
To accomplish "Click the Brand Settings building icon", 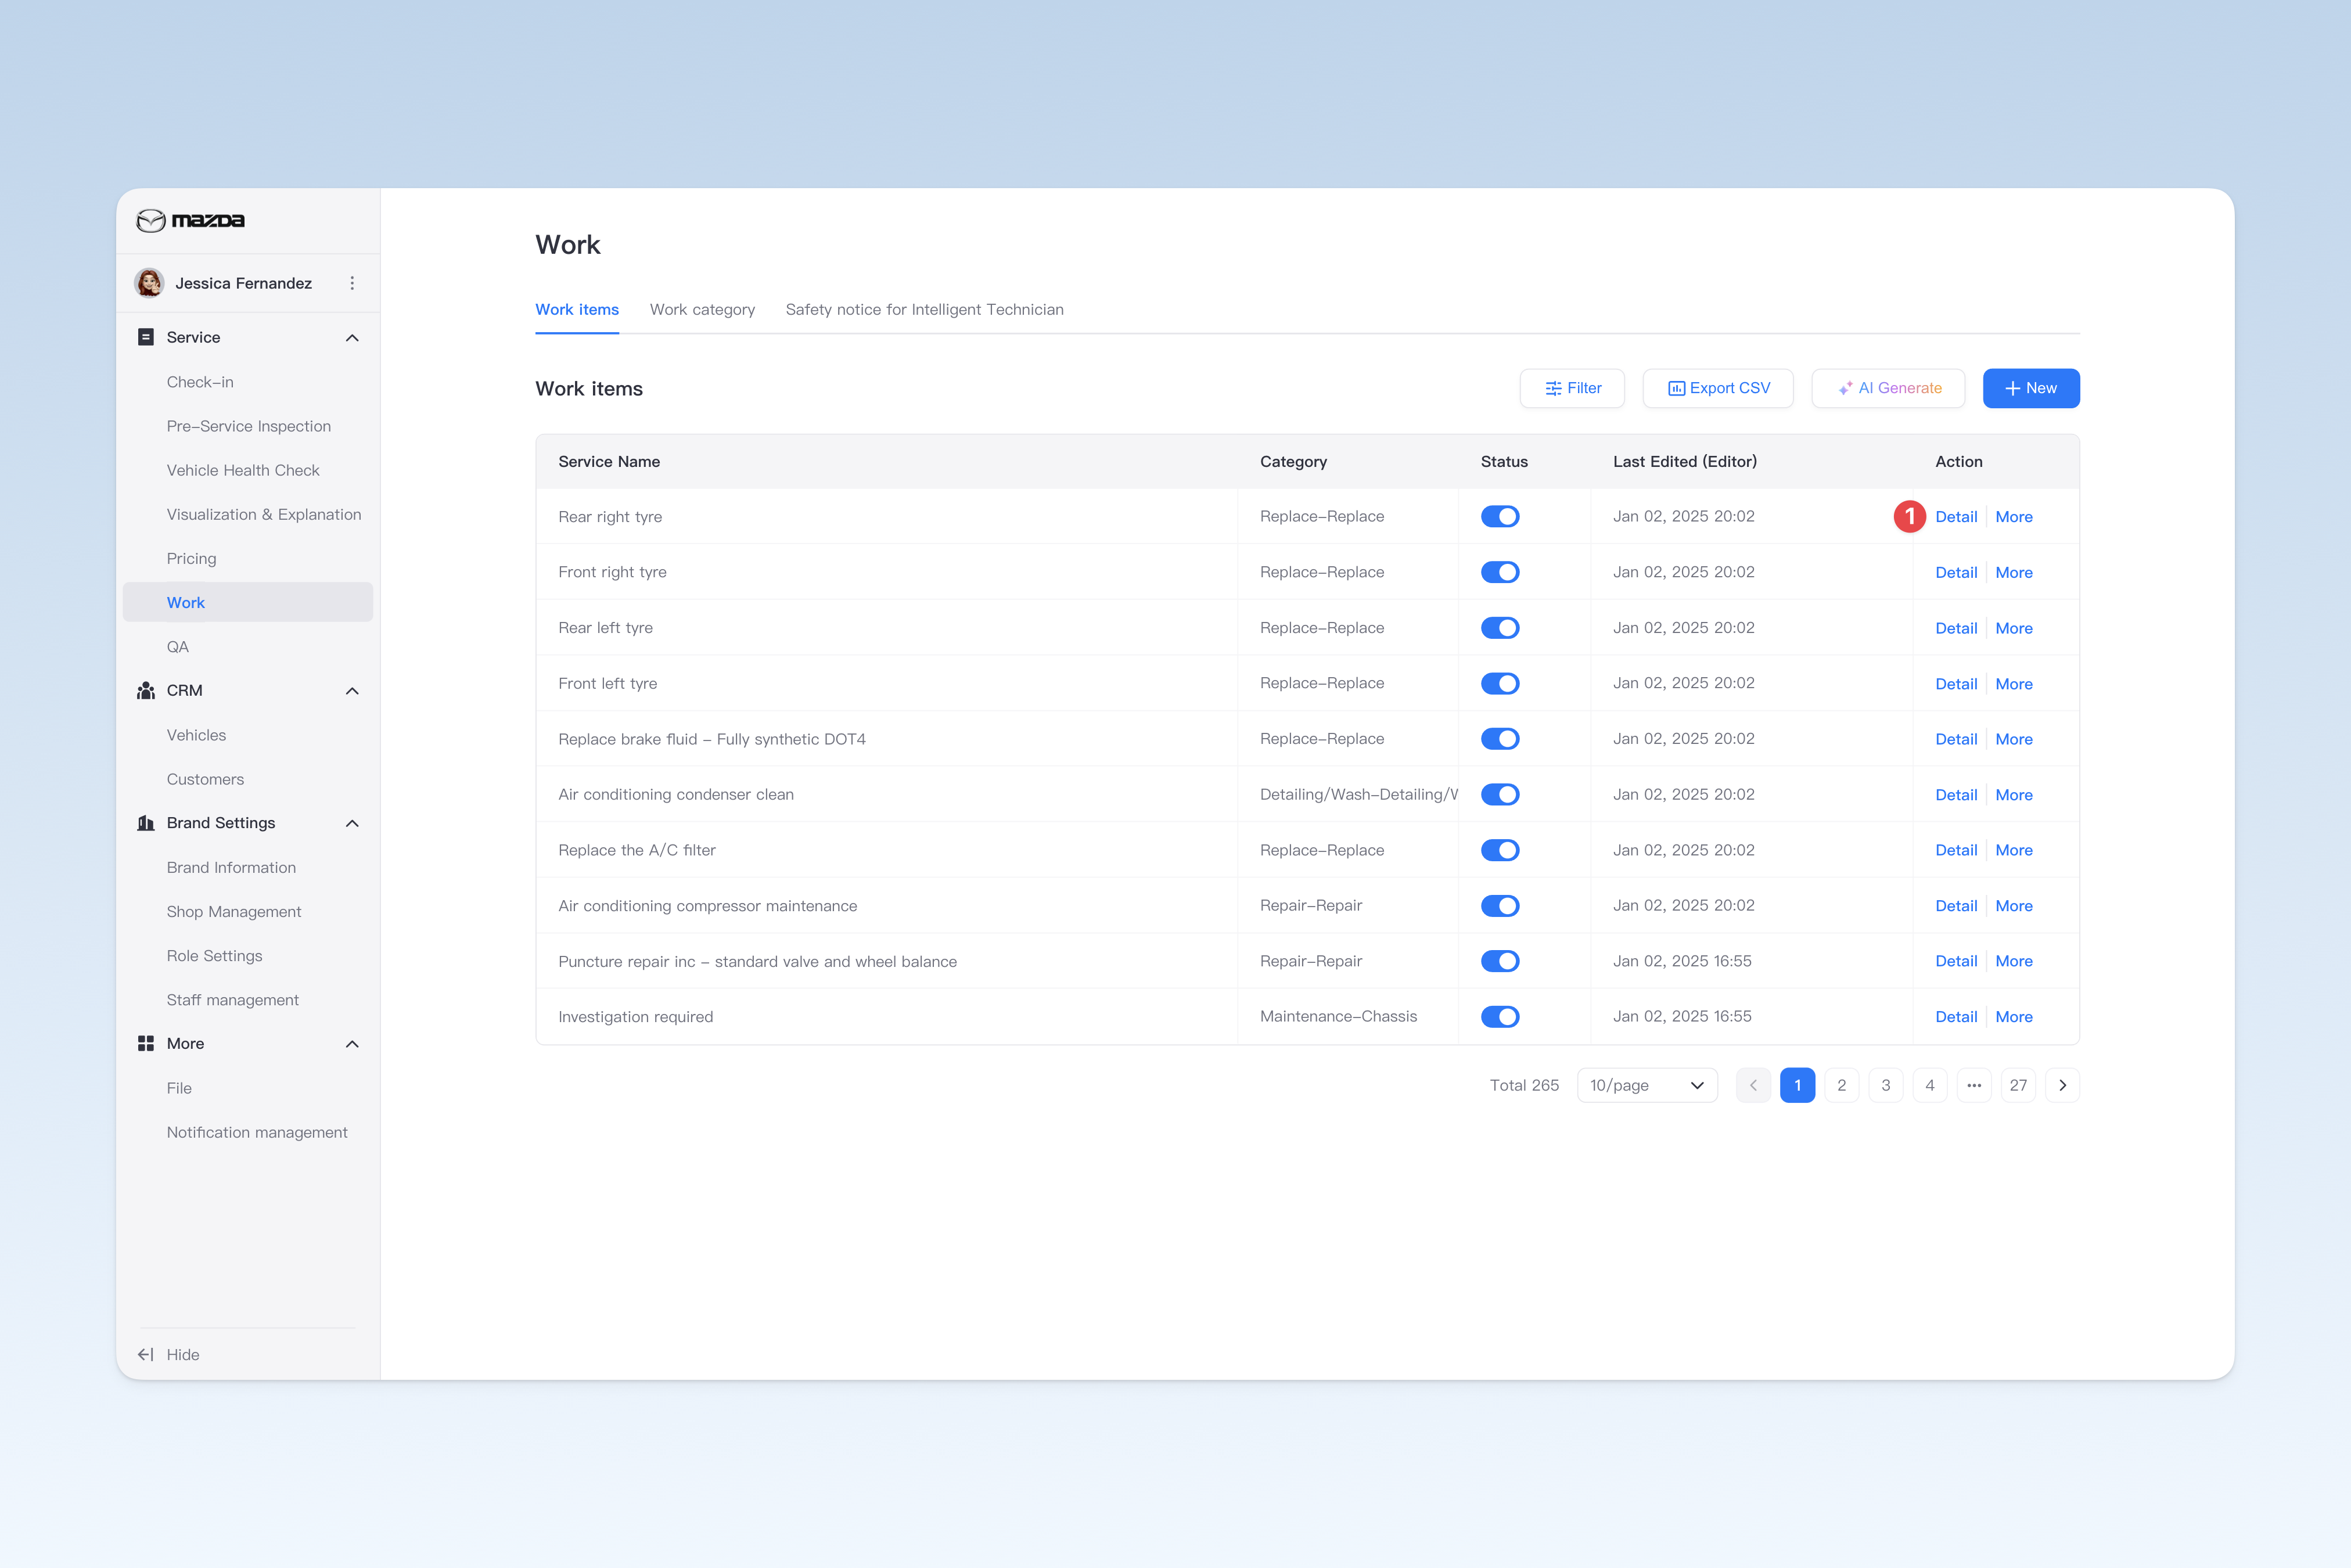I will click(x=146, y=822).
